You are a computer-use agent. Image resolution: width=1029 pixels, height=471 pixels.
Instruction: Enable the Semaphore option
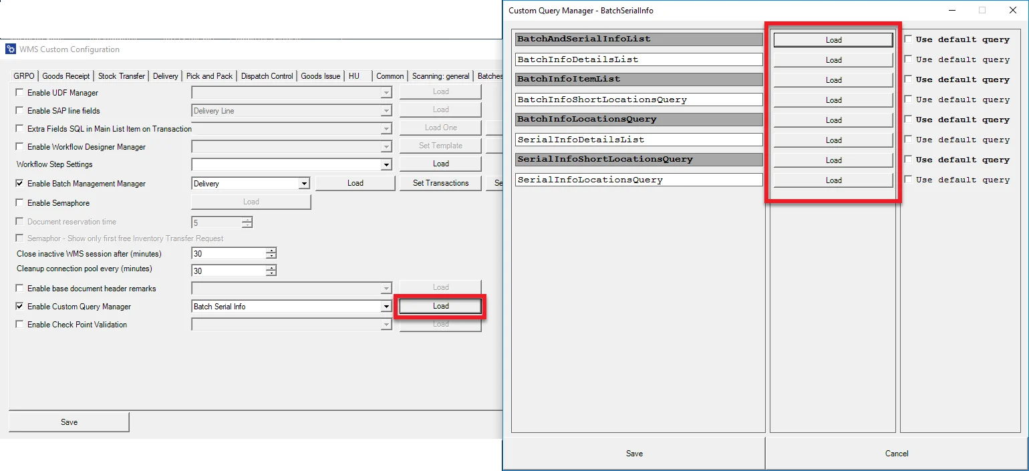[x=19, y=201]
